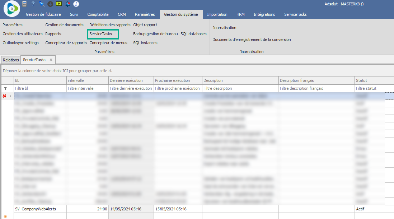Open Gestion de documents
Screen dimensions: 394x219
(x=64, y=25)
